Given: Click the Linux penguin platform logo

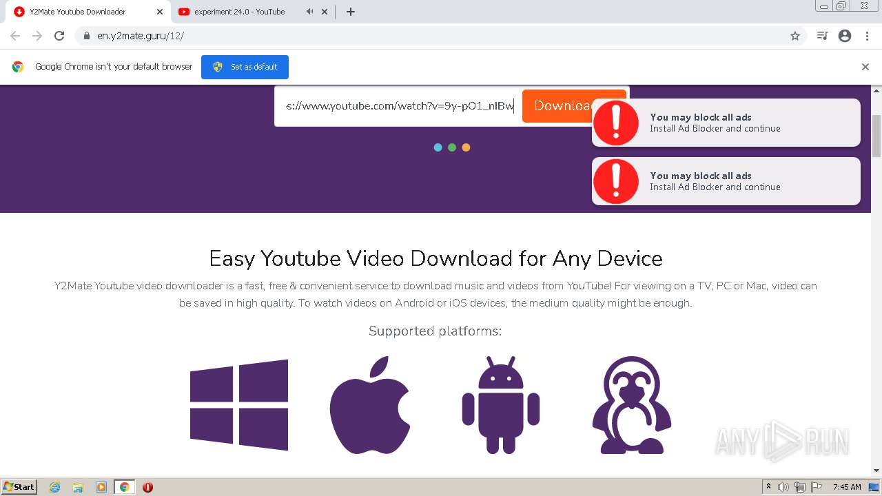Looking at the screenshot, I should click(632, 405).
